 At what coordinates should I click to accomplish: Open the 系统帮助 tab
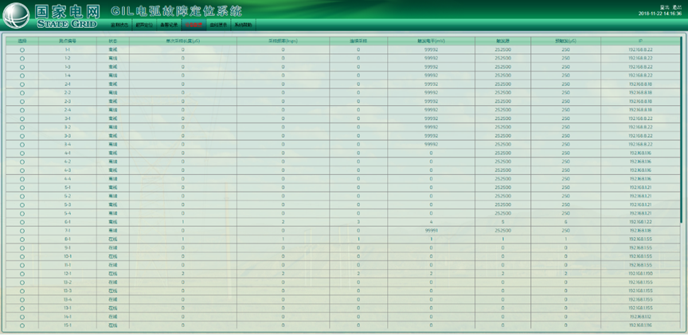tap(243, 25)
